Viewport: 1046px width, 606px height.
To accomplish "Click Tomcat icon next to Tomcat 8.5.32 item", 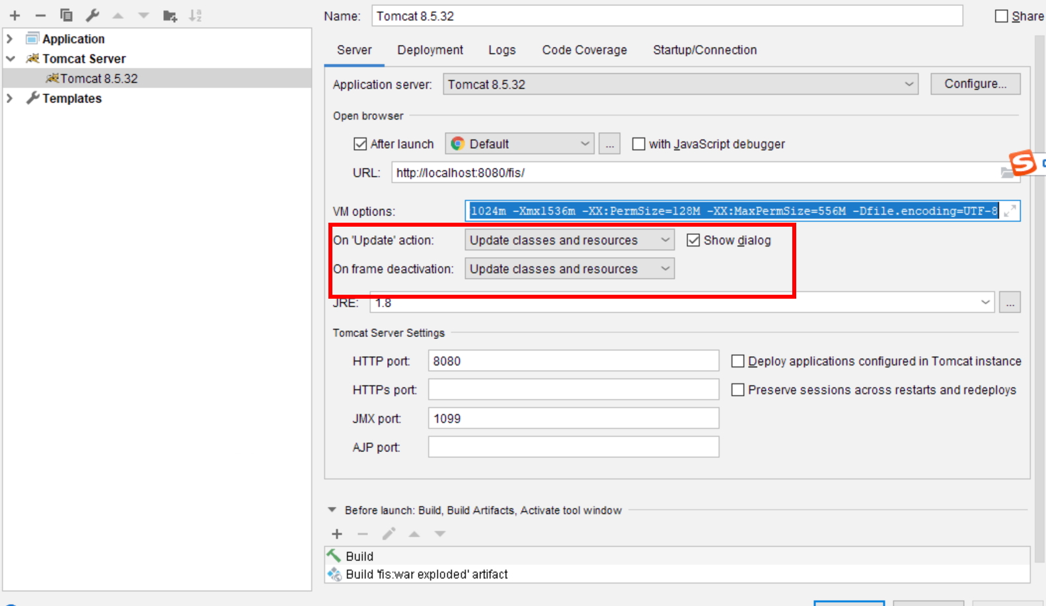I will tap(52, 79).
